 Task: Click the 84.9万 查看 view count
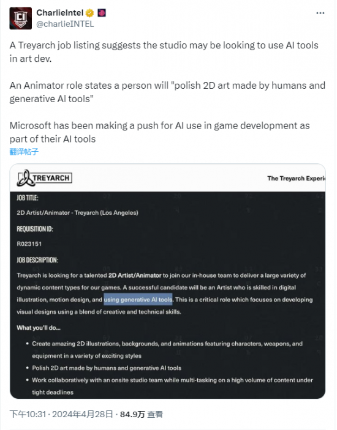point(142,414)
